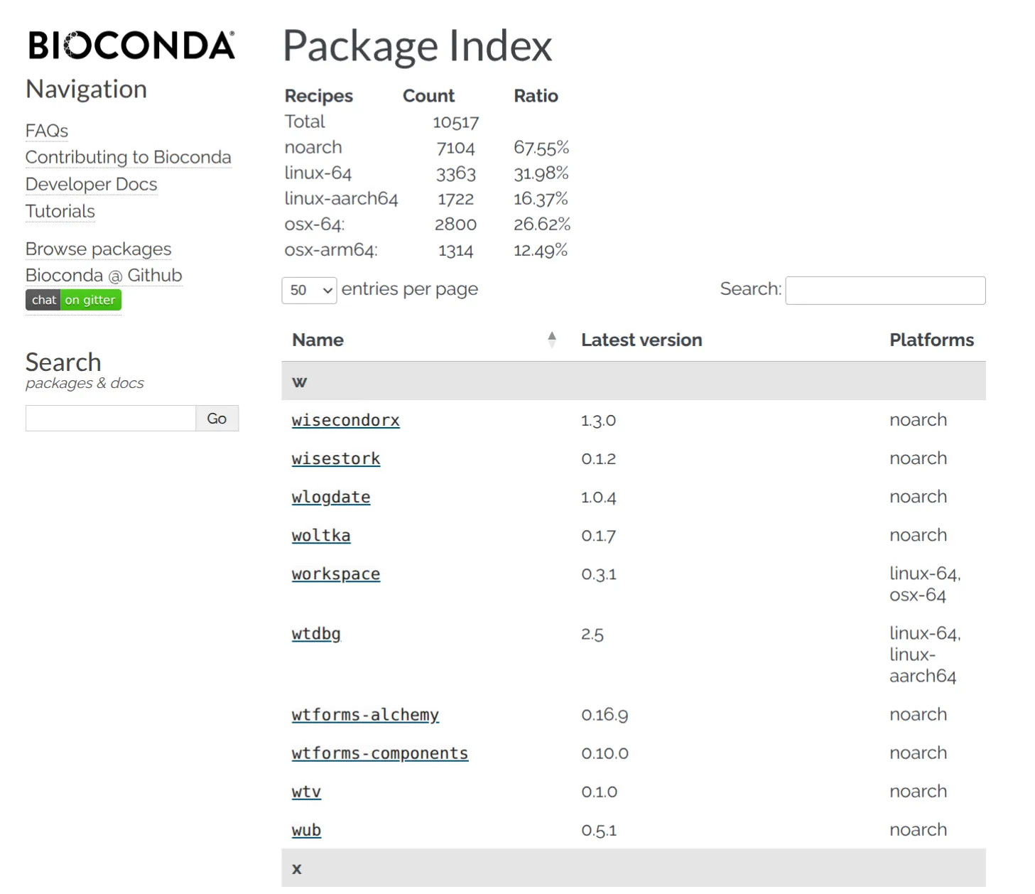Select version 0.5.1 of wub
The image size is (1035, 894).
(x=599, y=829)
